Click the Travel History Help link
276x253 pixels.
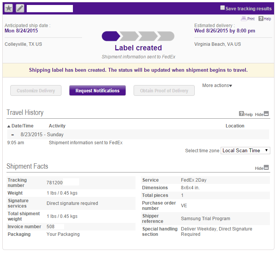(x=249, y=114)
